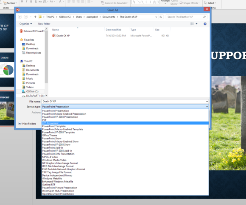Click Convert to SmartArt in ribbon
Viewport: 246px width, 205px height.
(115, 3)
